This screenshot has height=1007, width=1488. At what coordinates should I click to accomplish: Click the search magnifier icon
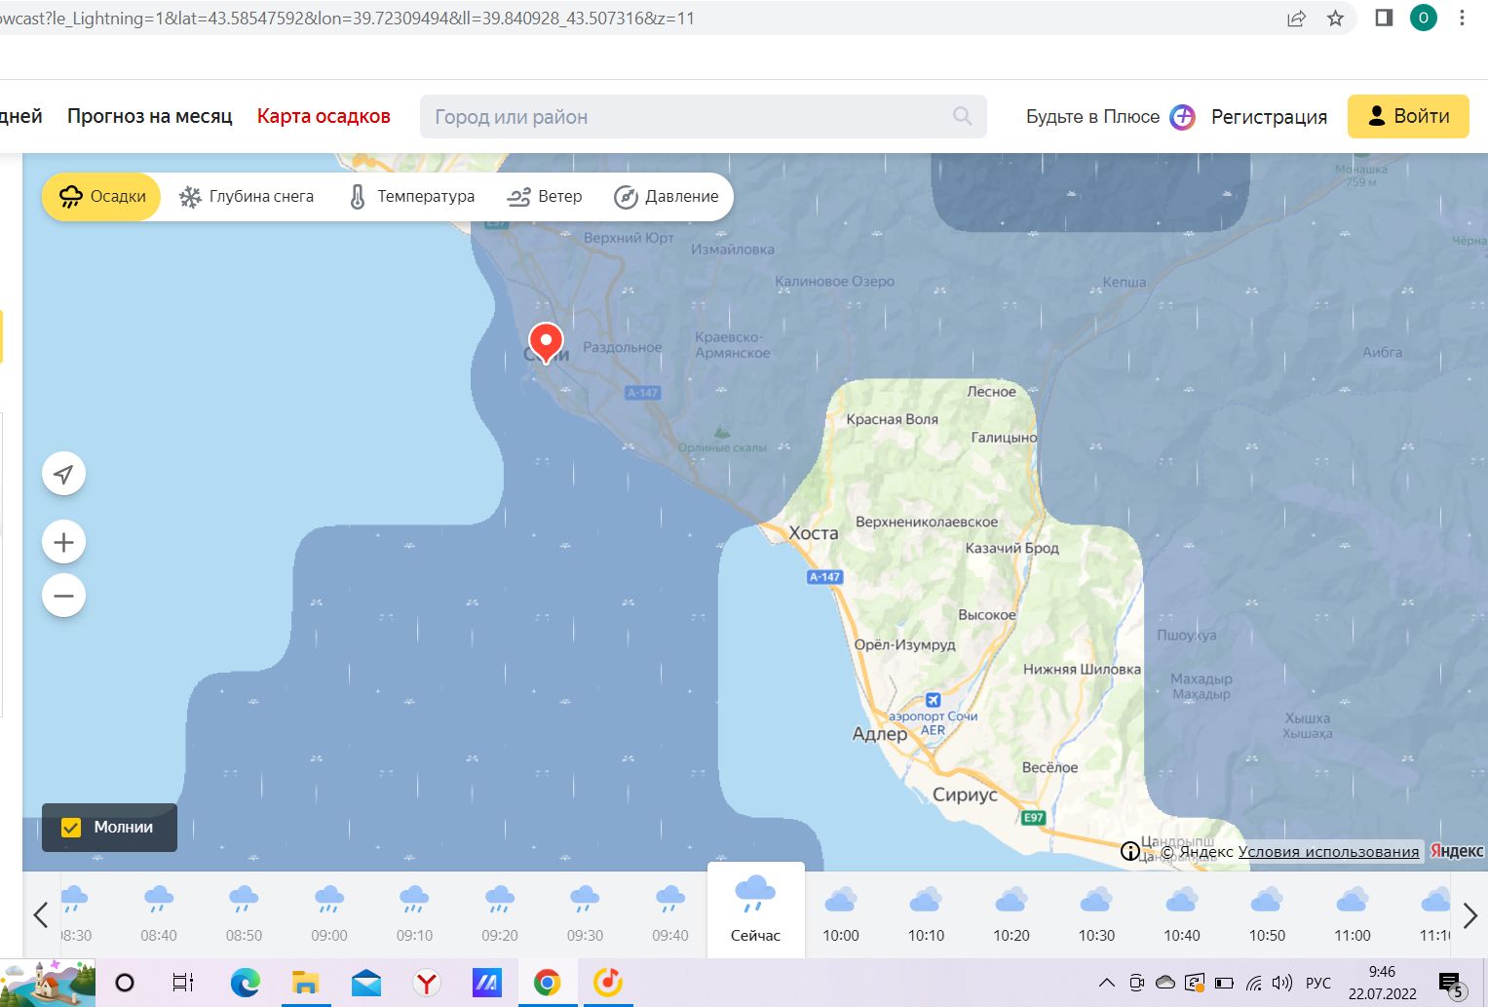(x=962, y=116)
